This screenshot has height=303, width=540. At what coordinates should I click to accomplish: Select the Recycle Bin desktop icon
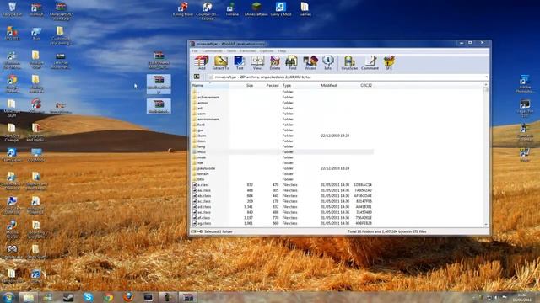point(12,9)
